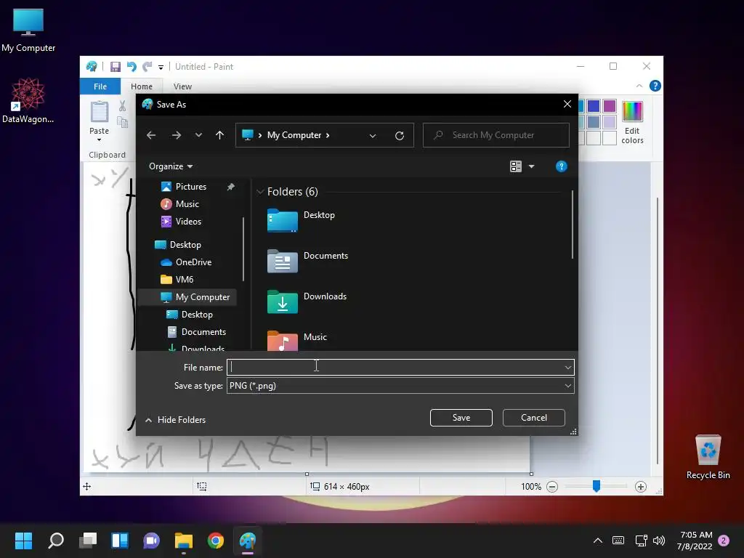Click the Cancel button

[x=534, y=418]
